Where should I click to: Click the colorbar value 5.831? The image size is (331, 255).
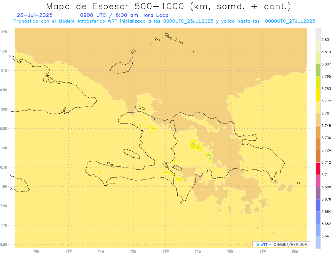pos(326,40)
